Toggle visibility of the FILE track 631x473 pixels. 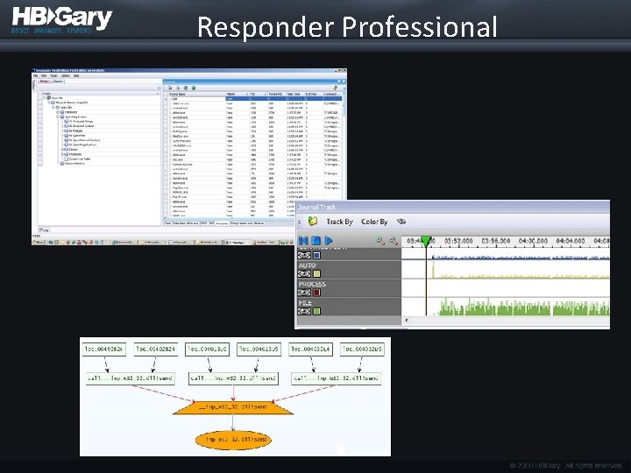click(304, 311)
